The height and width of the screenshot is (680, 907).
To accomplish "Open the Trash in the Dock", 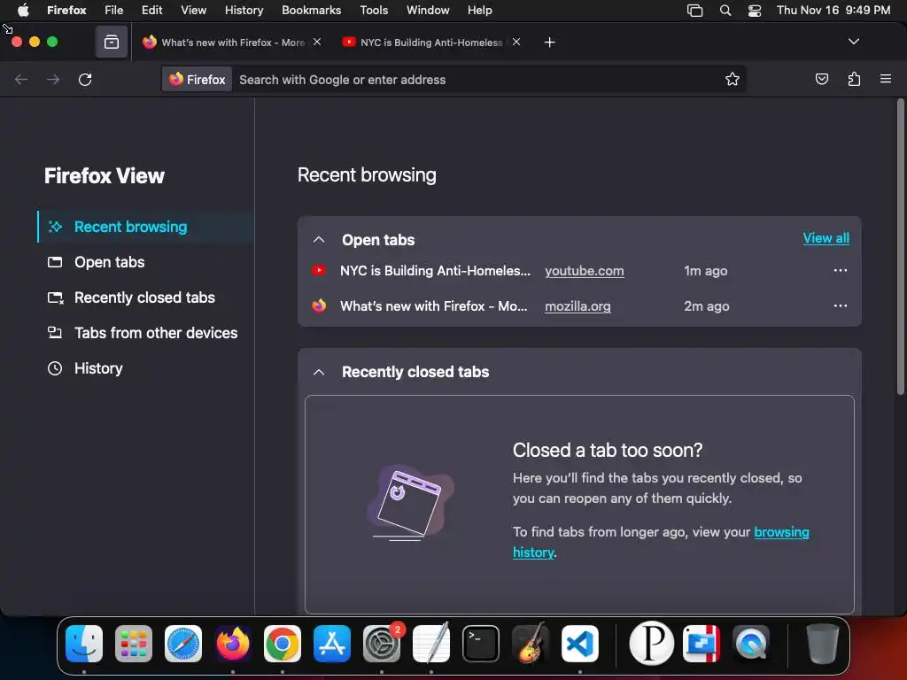I will [x=822, y=644].
